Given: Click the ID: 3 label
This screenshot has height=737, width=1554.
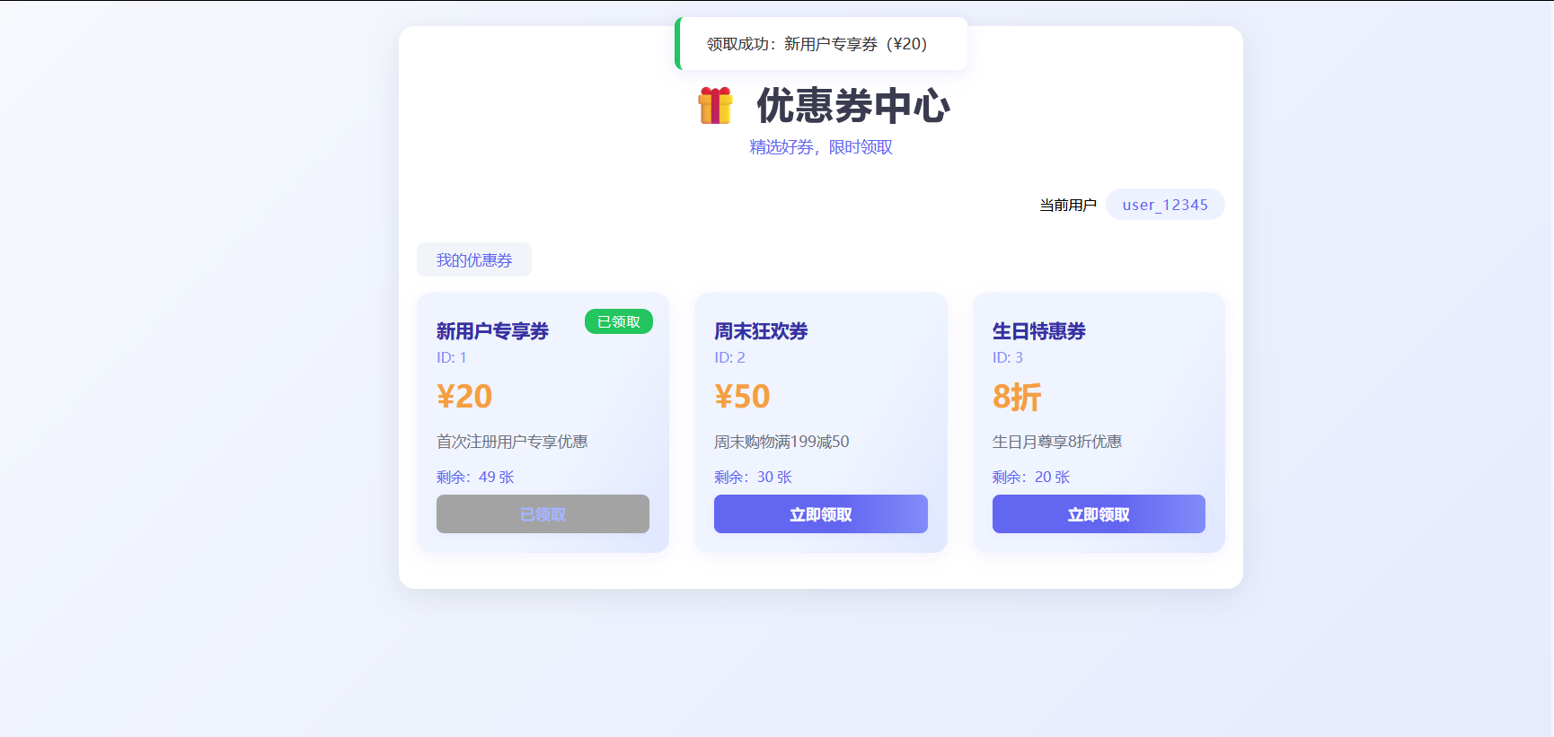Looking at the screenshot, I should coord(1008,357).
